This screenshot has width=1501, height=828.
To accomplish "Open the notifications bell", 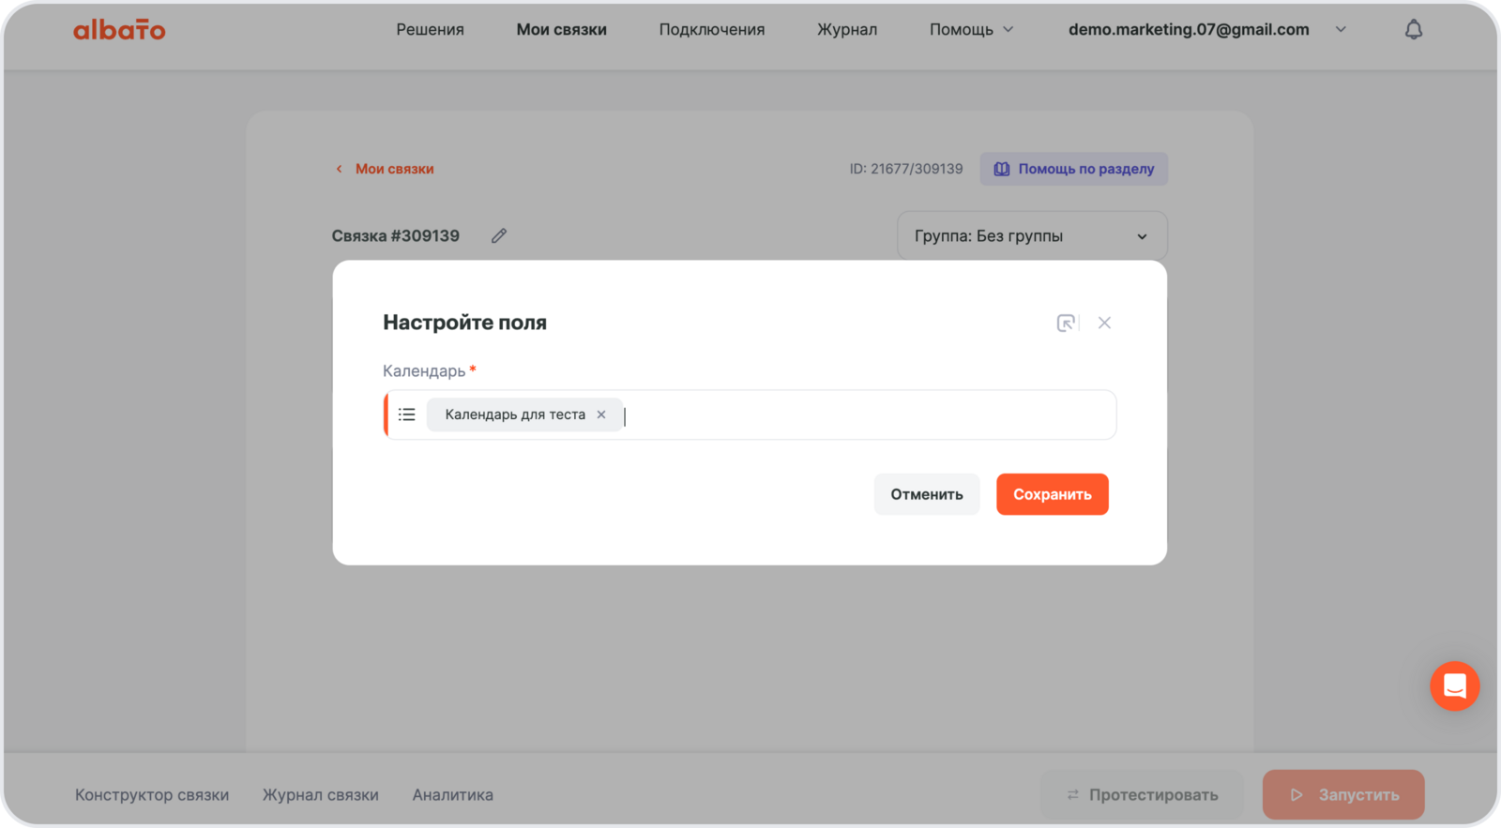I will pyautogui.click(x=1413, y=30).
